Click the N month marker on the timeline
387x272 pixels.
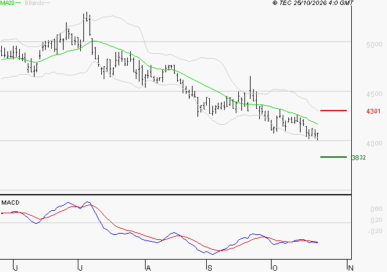(351, 268)
